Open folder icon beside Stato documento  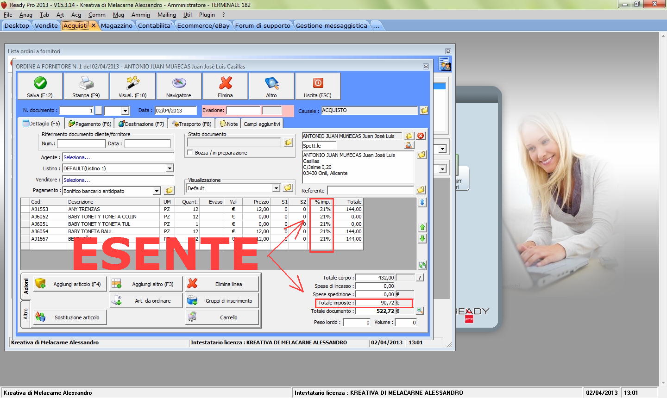[x=288, y=143]
